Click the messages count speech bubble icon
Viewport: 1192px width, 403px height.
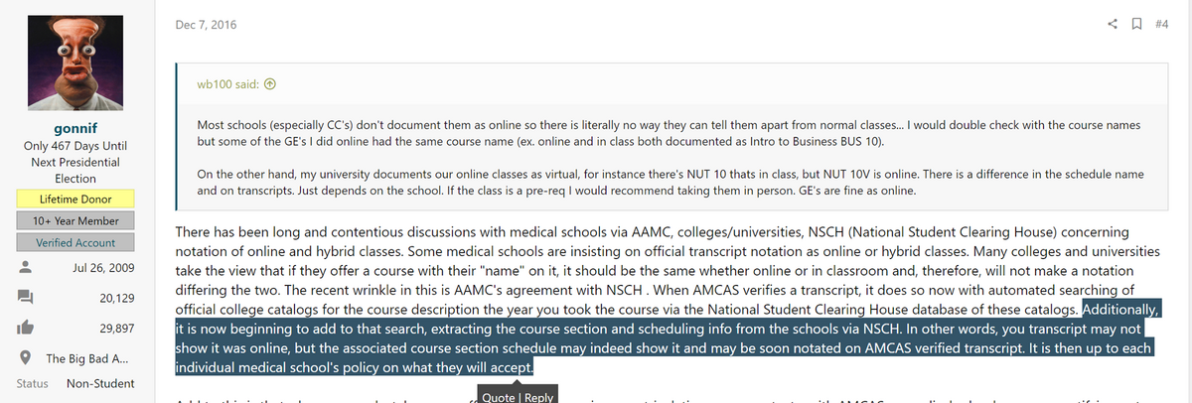click(27, 297)
